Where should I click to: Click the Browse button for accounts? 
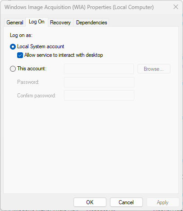[154, 69]
